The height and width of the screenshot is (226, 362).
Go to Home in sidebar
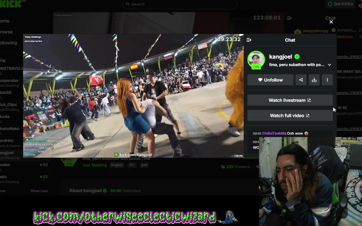pos(5,21)
